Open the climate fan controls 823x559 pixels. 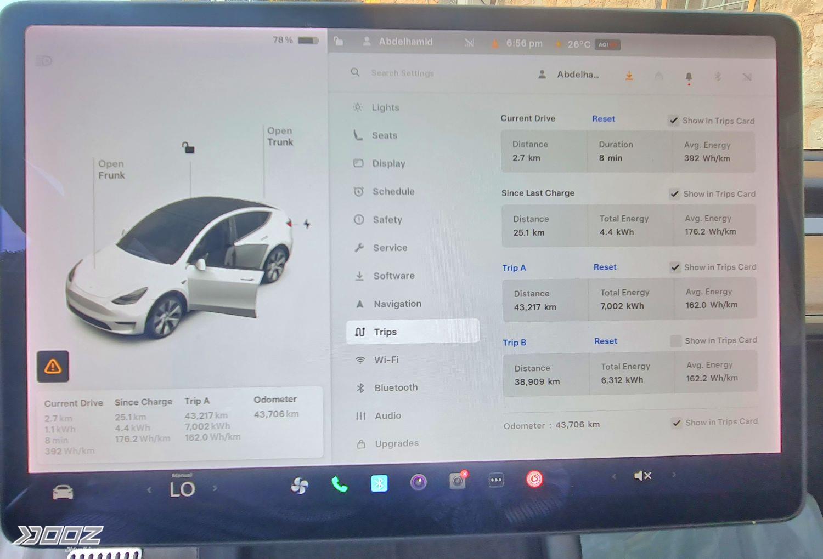pyautogui.click(x=299, y=486)
